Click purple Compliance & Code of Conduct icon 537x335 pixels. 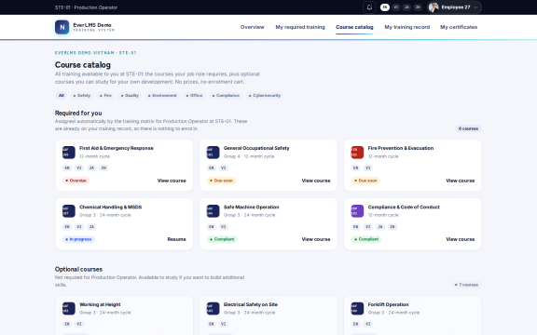click(x=357, y=211)
